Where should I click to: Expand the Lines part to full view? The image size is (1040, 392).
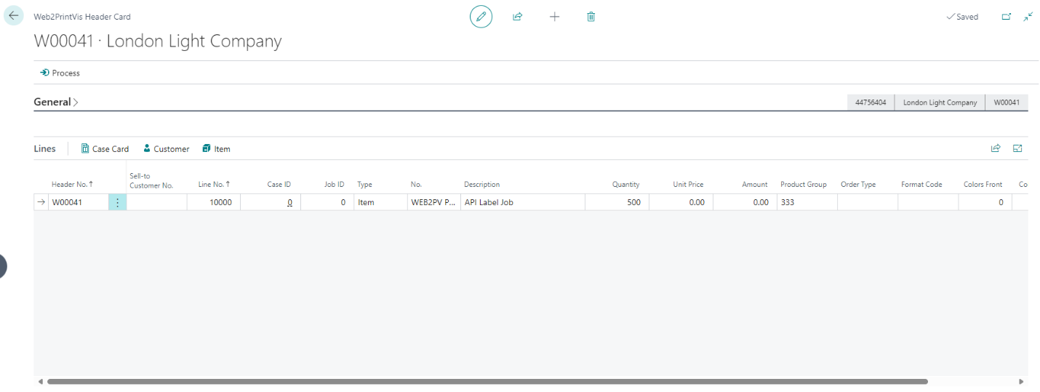pyautogui.click(x=1017, y=148)
